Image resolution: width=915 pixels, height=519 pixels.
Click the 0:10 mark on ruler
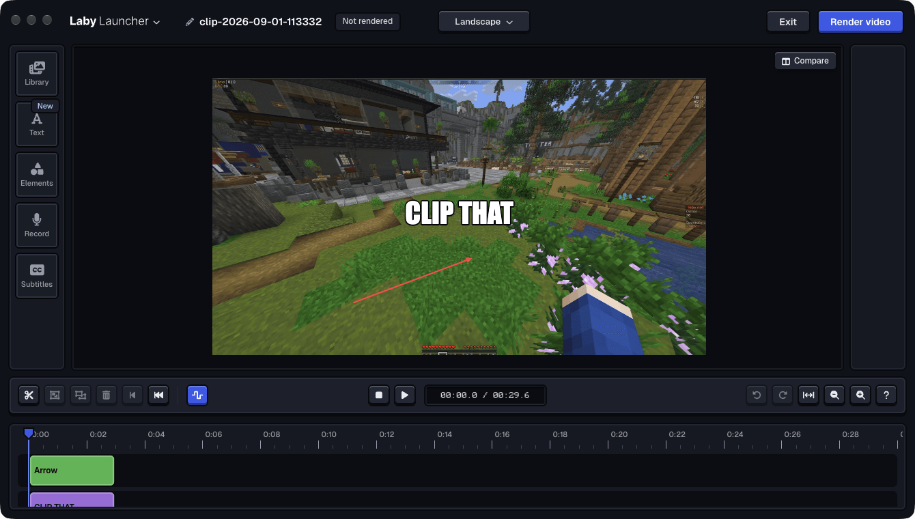tap(329, 434)
